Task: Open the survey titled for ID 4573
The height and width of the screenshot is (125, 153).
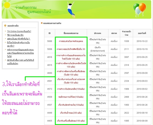Action: (71, 89)
